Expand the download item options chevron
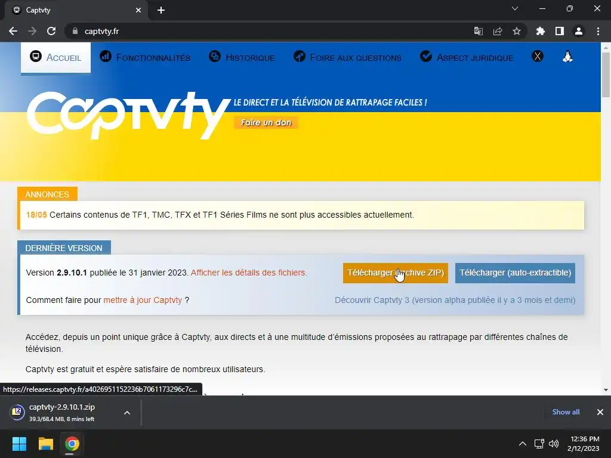The image size is (611, 458). click(x=127, y=413)
